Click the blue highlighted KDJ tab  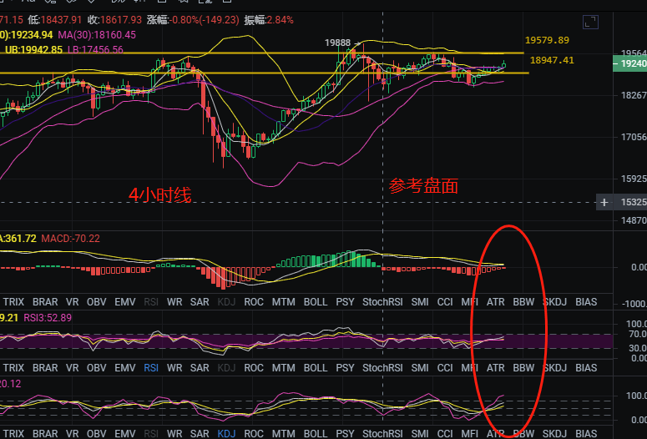tap(226, 434)
